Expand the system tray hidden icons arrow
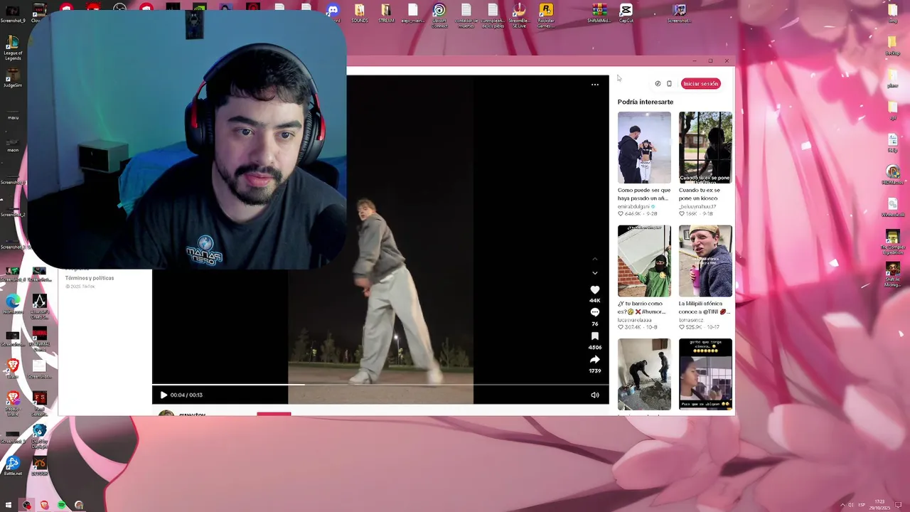 coord(842,506)
